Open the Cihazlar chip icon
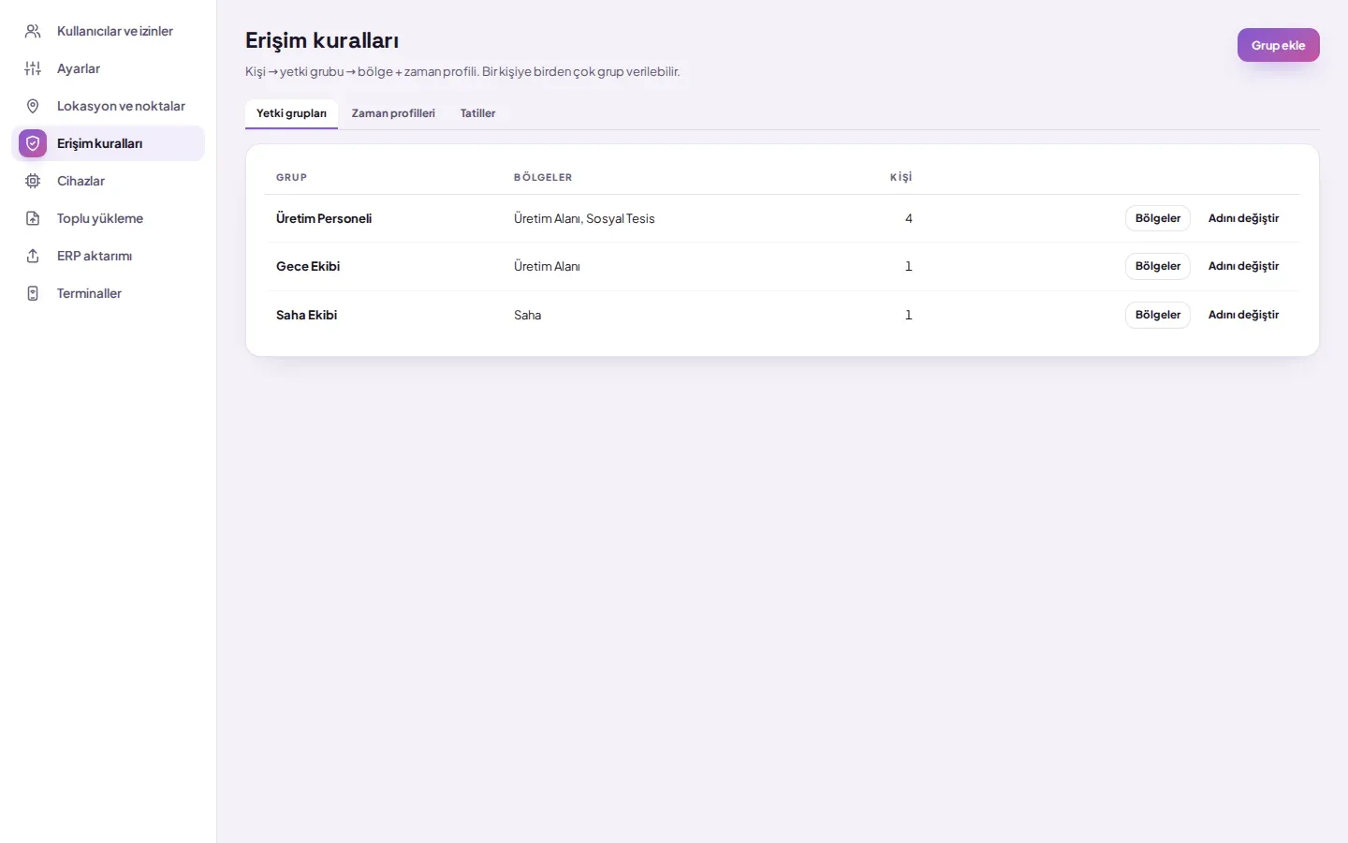The image size is (1348, 843). point(33,181)
